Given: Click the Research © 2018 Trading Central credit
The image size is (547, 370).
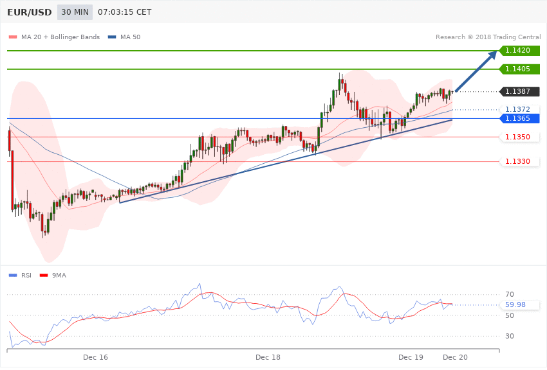Looking at the screenshot, I should [x=488, y=37].
